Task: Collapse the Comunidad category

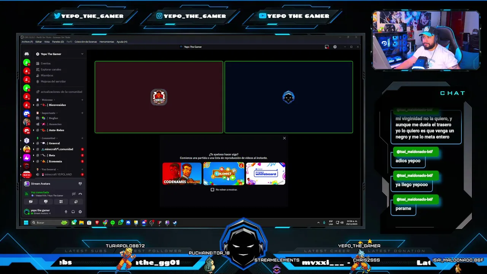Action: (x=49, y=138)
